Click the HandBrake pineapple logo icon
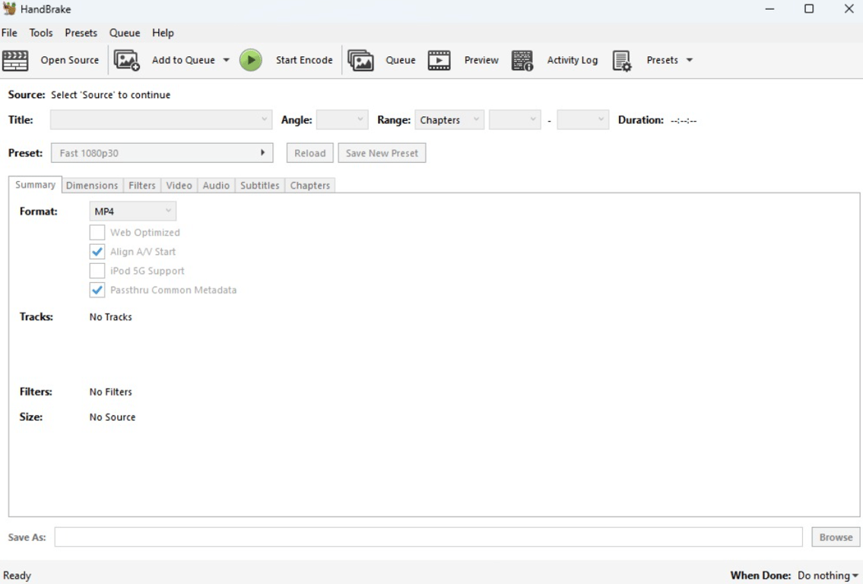The width and height of the screenshot is (863, 584). click(x=10, y=8)
